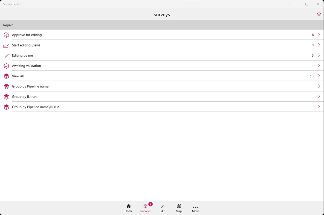Click the count 3 for Editing by me
This screenshot has width=324, height=215.
point(313,55)
